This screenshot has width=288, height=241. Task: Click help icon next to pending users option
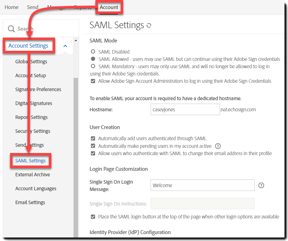[218, 146]
